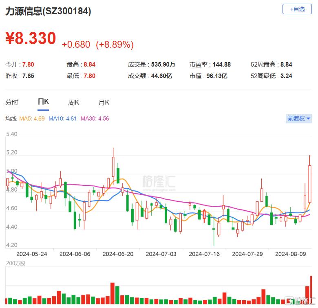Screen dimensions: 318x308
Task: Click the MA5: 4.69 indicator label
Action: pyautogui.click(x=32, y=118)
